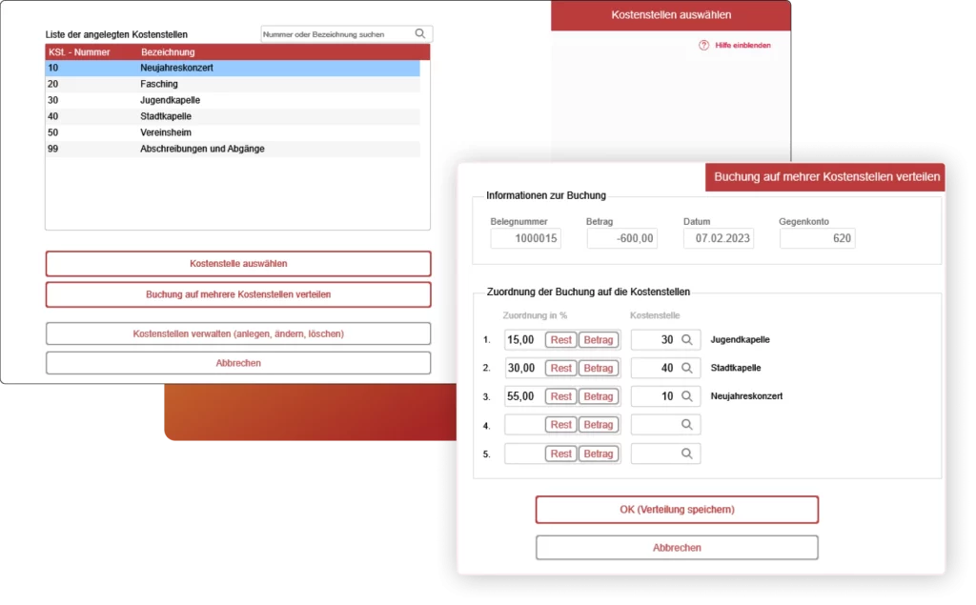This screenshot has height=605, width=976.
Task: Click Abbrechen in cost center selection window
Action: pyautogui.click(x=237, y=363)
